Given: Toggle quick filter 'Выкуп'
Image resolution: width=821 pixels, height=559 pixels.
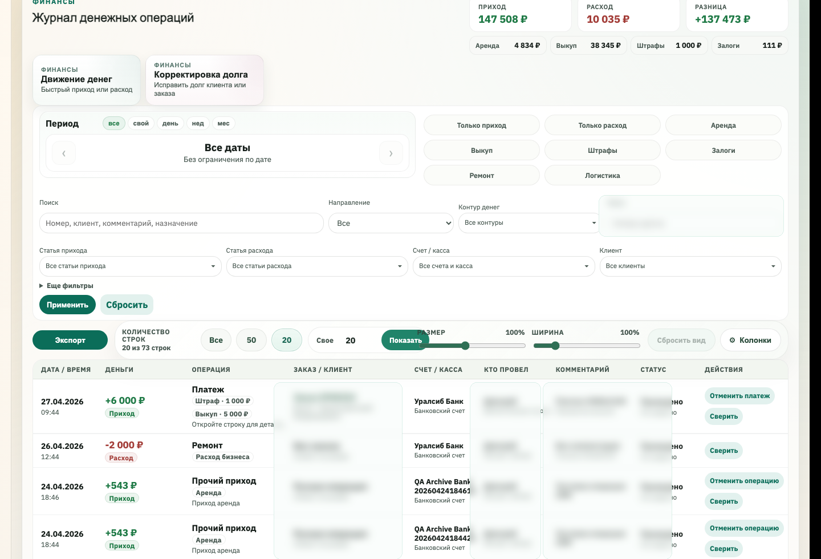Looking at the screenshot, I should click(x=482, y=151).
